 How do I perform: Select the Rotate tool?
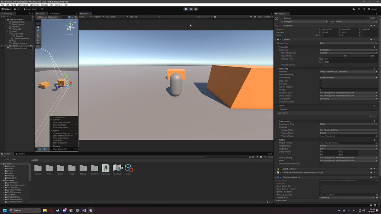click(39, 33)
